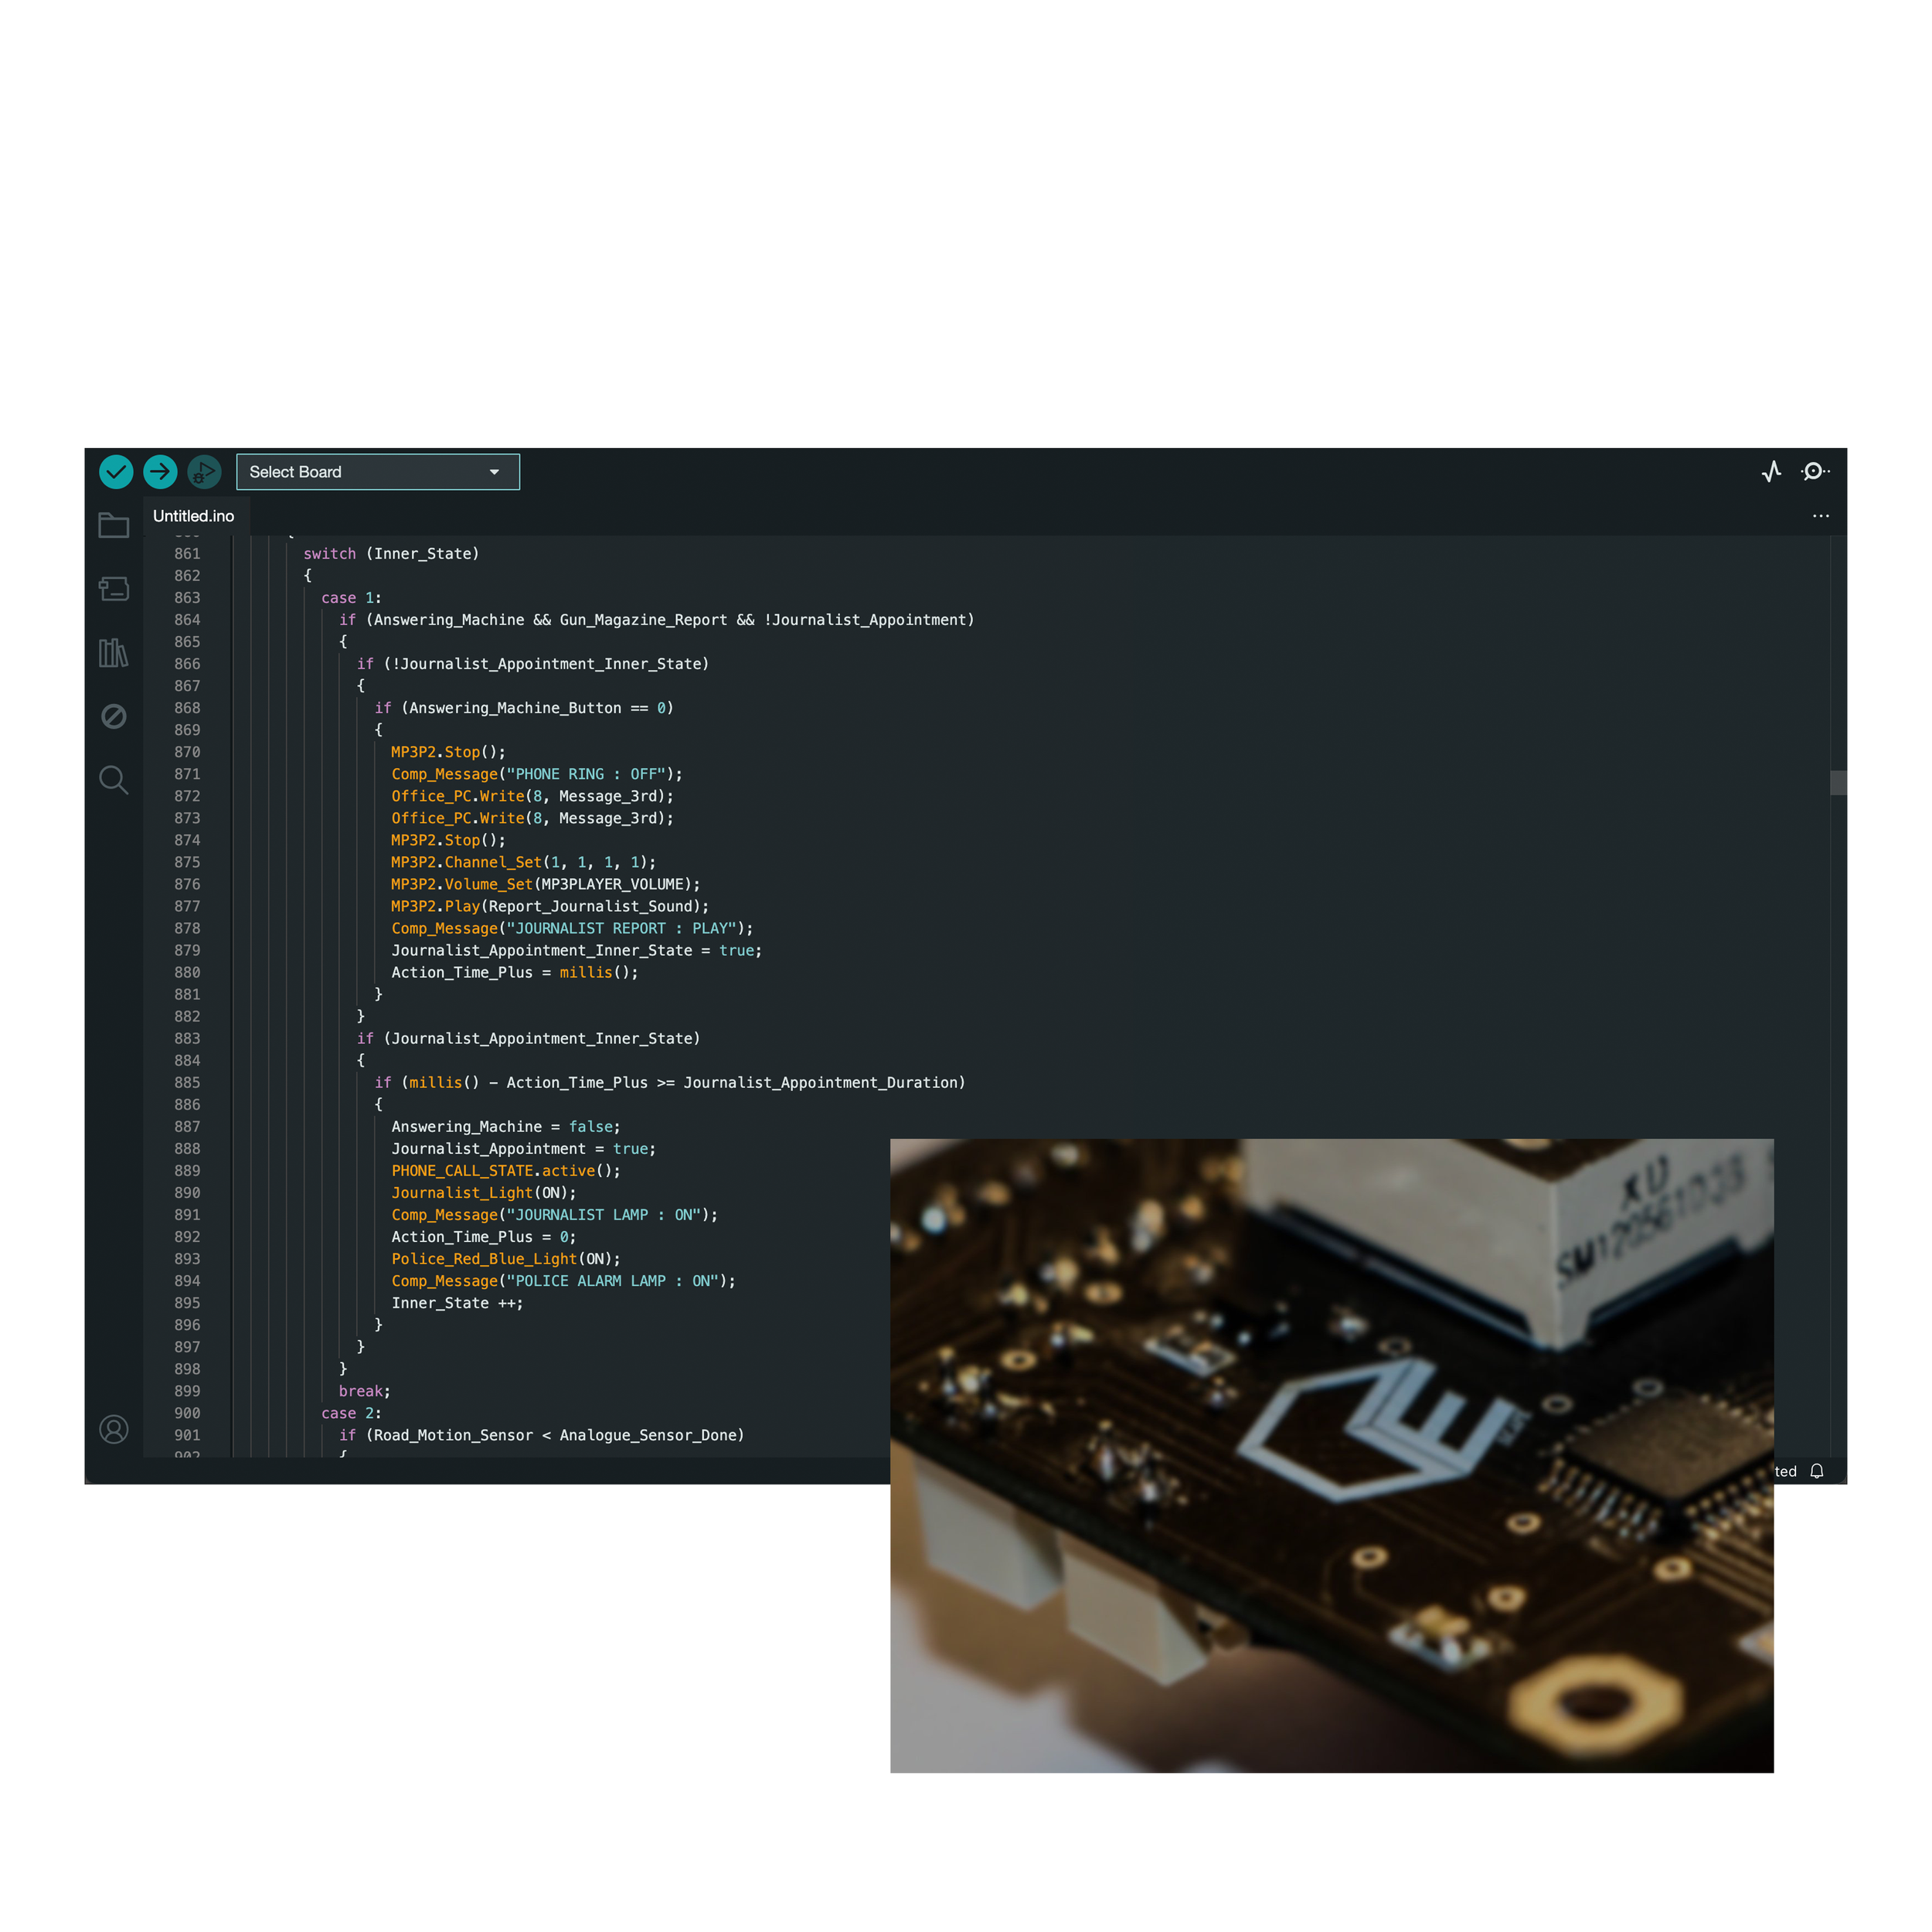Open the Search magnifier in sidebar
Image resolution: width=1932 pixels, height=1932 pixels.
click(114, 780)
